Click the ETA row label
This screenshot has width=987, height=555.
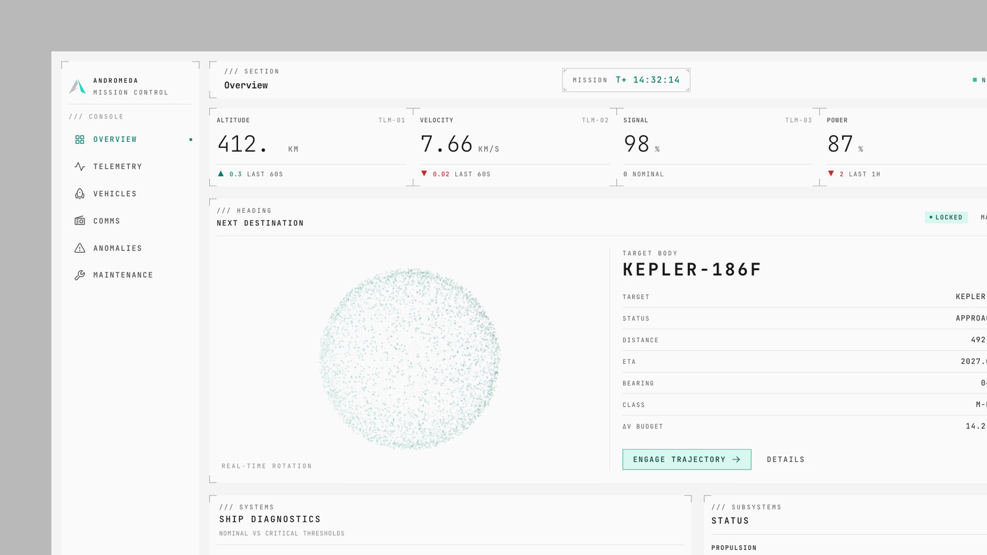[629, 362]
